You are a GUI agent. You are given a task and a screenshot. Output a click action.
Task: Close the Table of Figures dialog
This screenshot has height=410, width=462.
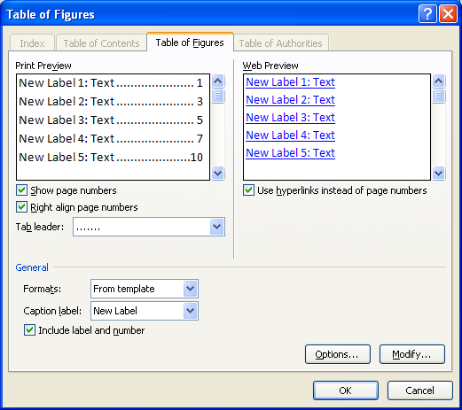pyautogui.click(x=448, y=14)
